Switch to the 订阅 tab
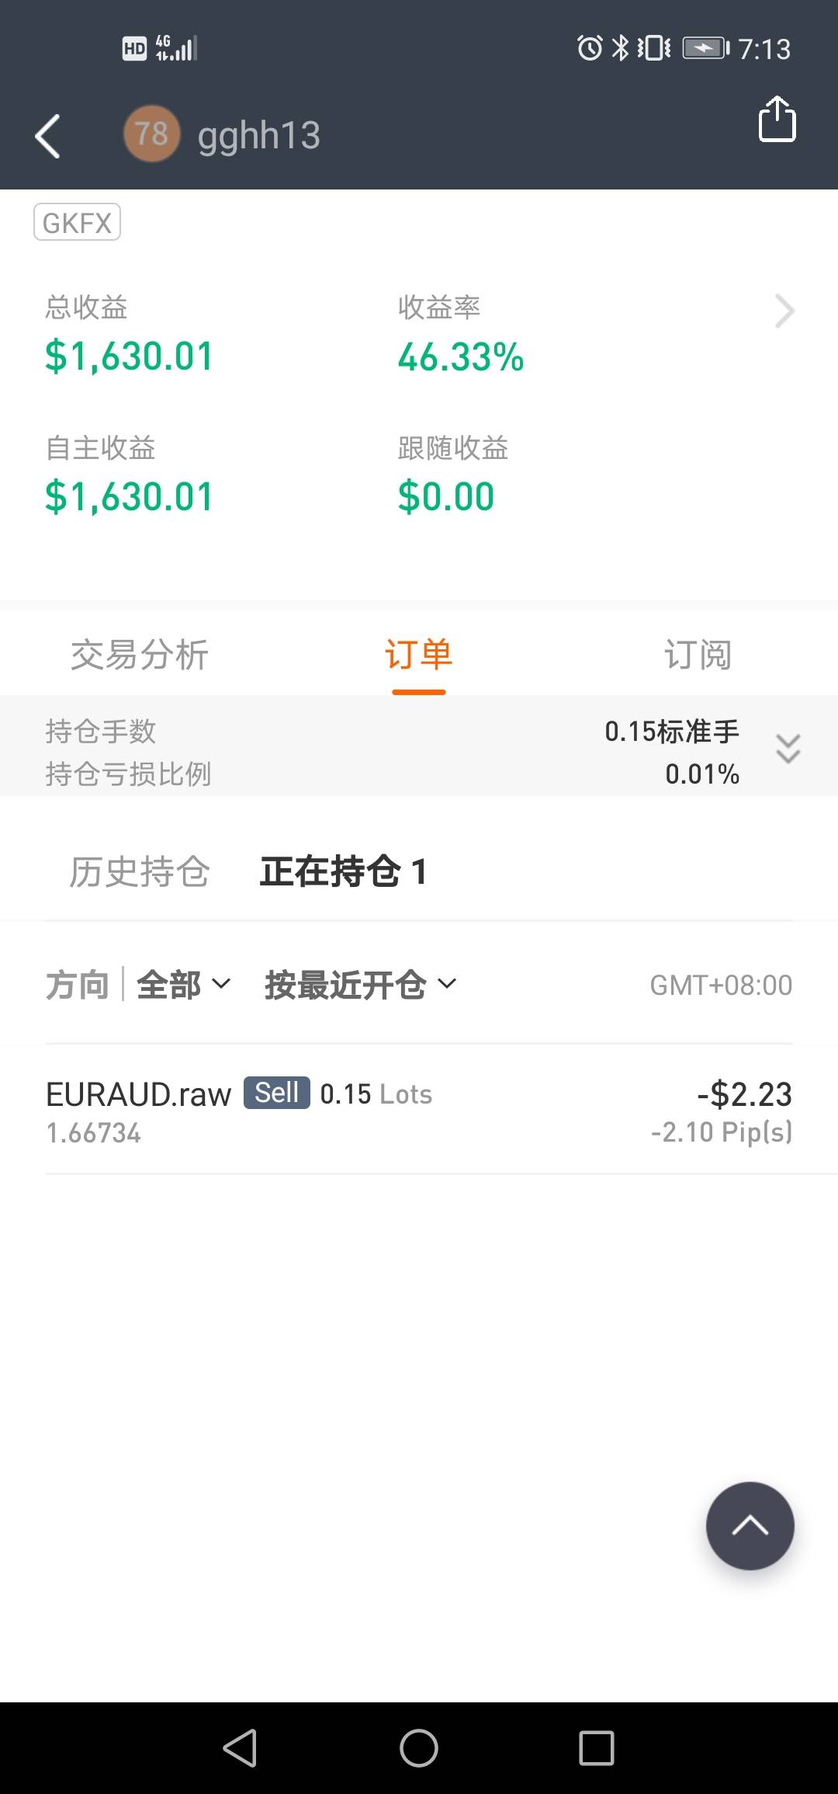The height and width of the screenshot is (1794, 838). coord(698,655)
